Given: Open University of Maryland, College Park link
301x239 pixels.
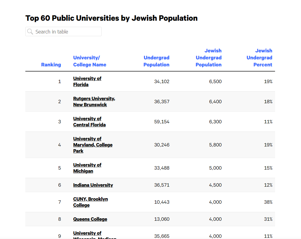Looking at the screenshot, I should (x=93, y=145).
